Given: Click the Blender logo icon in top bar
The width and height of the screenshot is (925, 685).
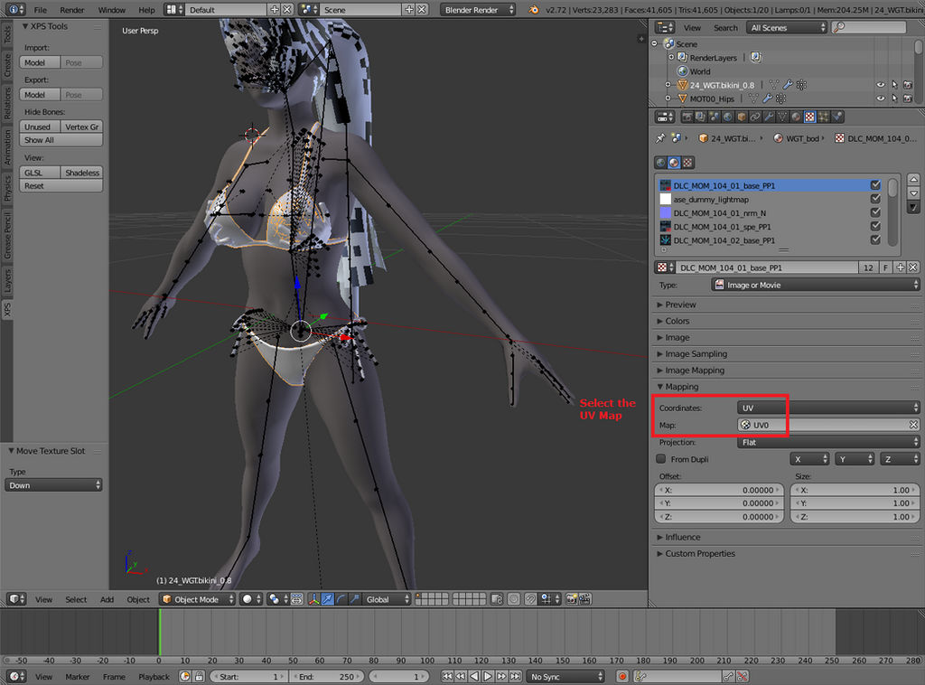Looking at the screenshot, I should 533,10.
